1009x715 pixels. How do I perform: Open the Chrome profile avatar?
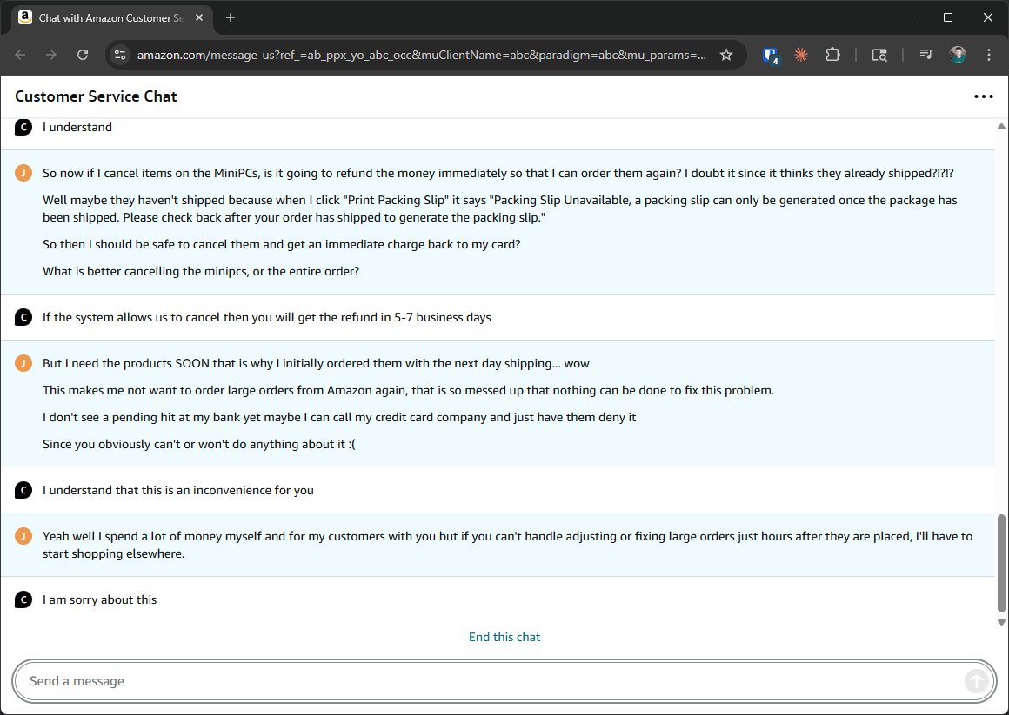tap(958, 55)
